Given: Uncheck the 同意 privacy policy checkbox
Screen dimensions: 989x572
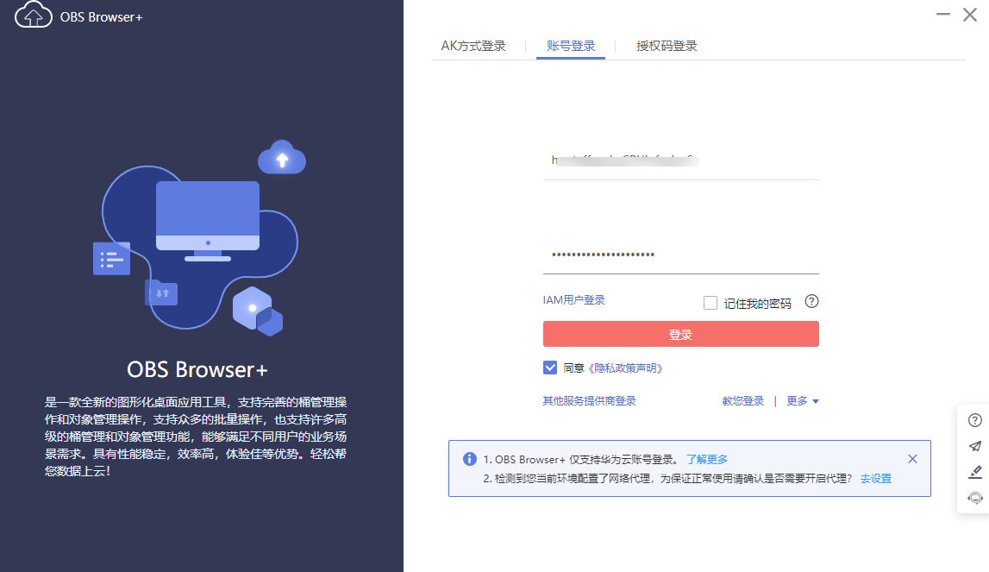Looking at the screenshot, I should [x=550, y=368].
